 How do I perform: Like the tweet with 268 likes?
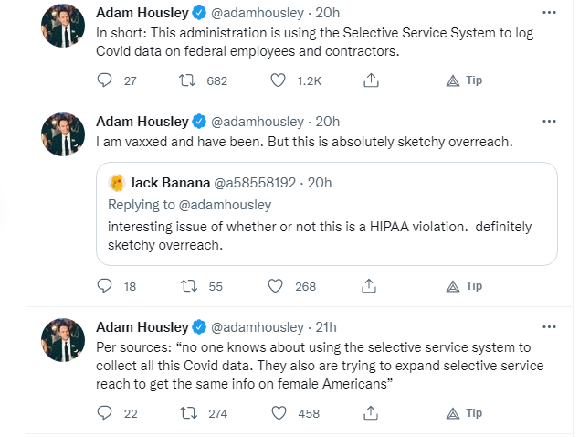pyautogui.click(x=276, y=286)
